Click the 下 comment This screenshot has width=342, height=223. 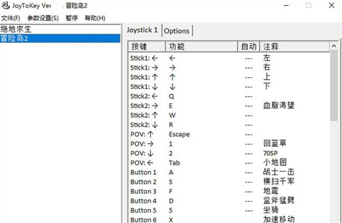coord(267,87)
